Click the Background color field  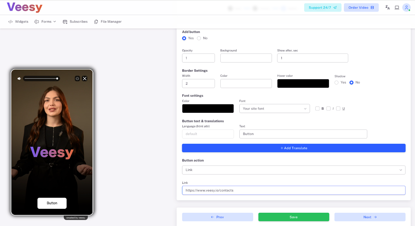[x=246, y=58]
